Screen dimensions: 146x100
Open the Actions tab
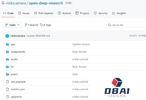pos(64,13)
